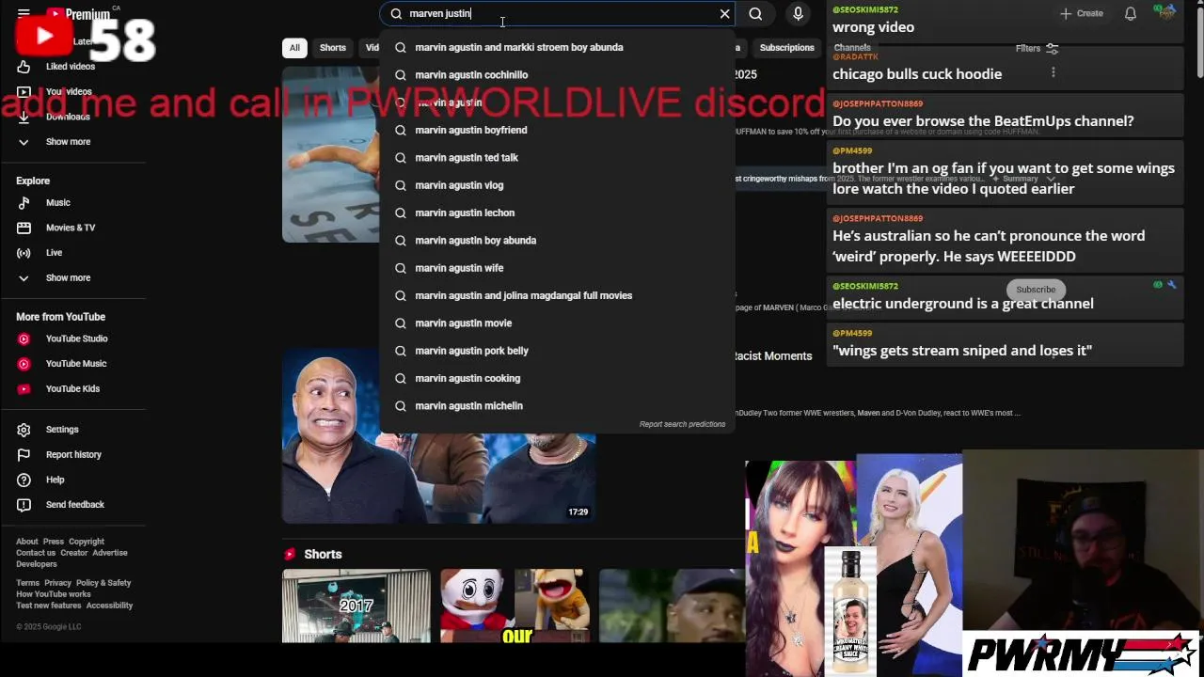Choose suggestion marvin agustin wife
Image resolution: width=1204 pixels, height=677 pixels.
pyautogui.click(x=557, y=268)
